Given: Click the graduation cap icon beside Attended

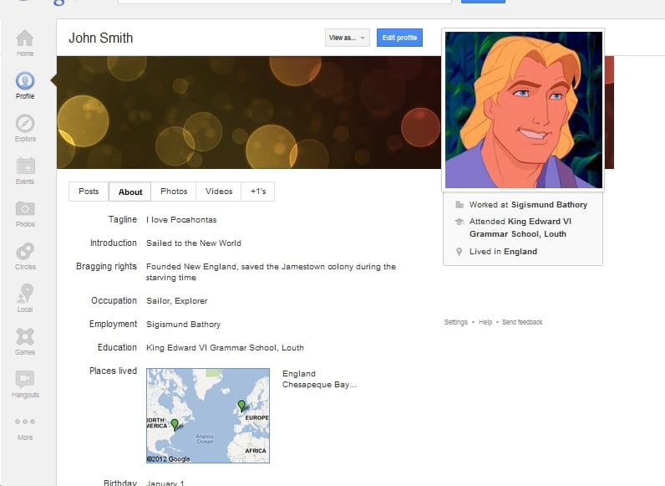Looking at the screenshot, I should pyautogui.click(x=459, y=222).
